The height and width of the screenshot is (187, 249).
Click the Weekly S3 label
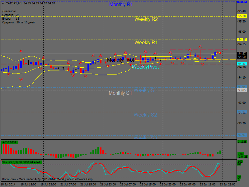pos(145,137)
